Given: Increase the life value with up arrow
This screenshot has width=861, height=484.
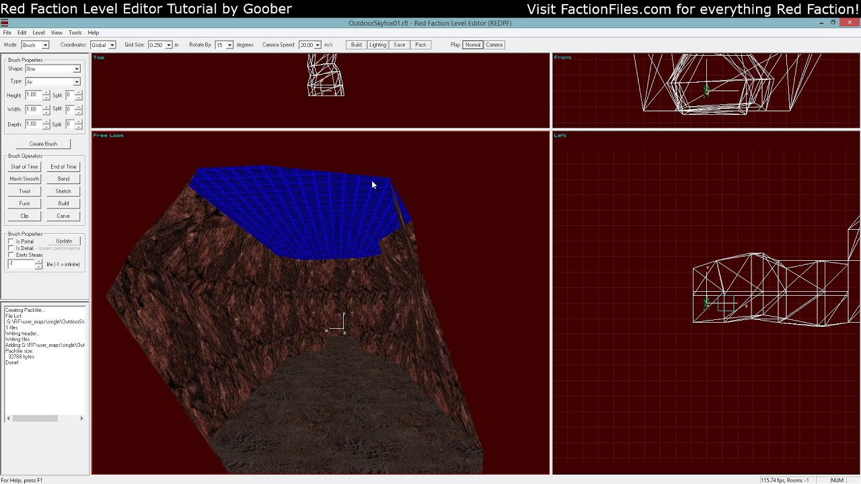Looking at the screenshot, I should [x=38, y=262].
